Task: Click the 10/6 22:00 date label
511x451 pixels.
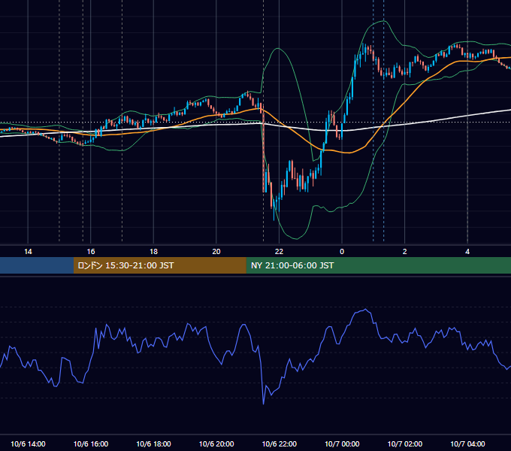Action: point(280,443)
